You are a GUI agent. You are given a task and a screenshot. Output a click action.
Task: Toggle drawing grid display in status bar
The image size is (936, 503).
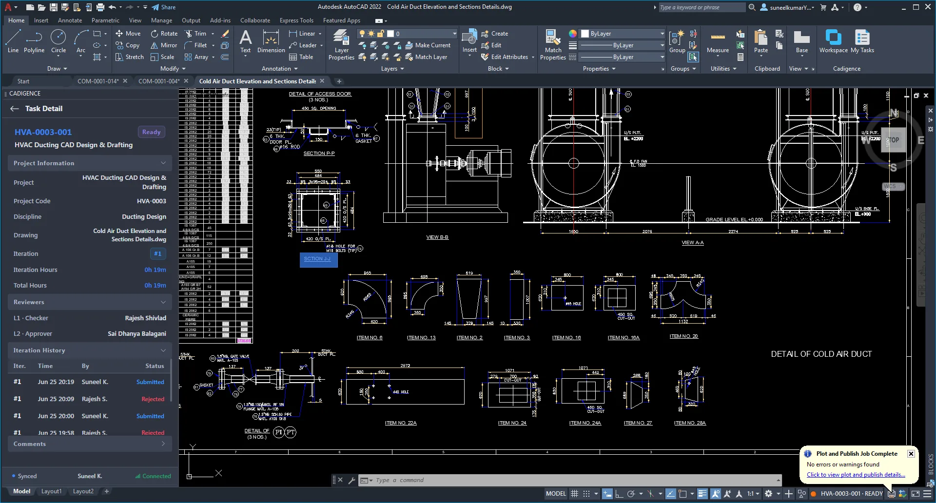[574, 494]
